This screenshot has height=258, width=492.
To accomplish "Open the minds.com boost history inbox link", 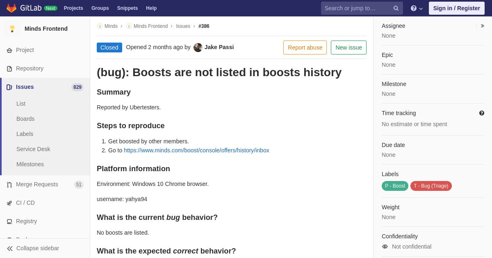I will 196,150.
